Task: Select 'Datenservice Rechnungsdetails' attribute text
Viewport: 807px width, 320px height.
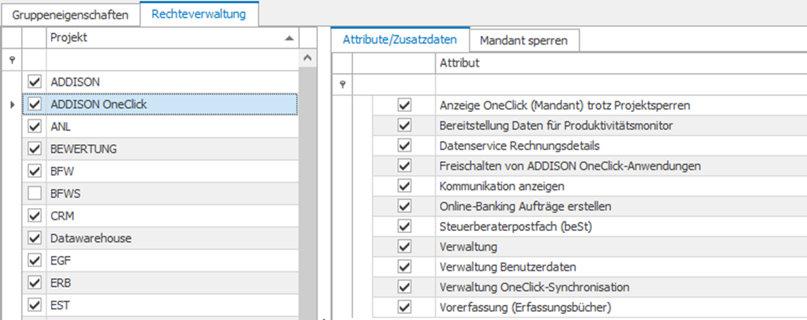Action: click(519, 146)
